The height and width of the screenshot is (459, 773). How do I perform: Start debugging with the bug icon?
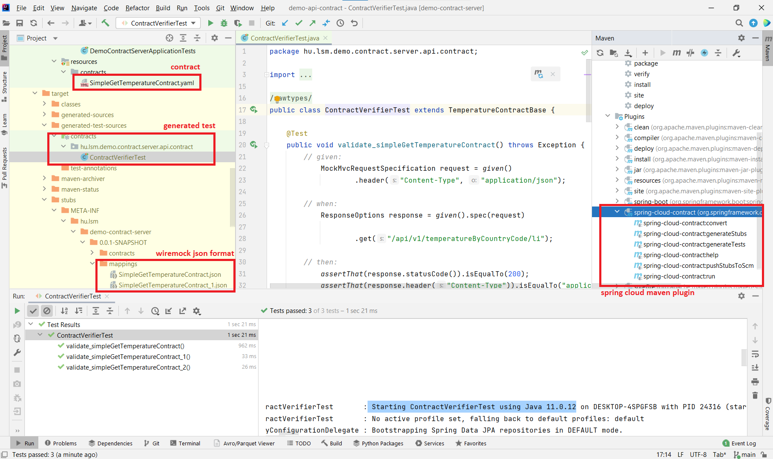coord(224,23)
